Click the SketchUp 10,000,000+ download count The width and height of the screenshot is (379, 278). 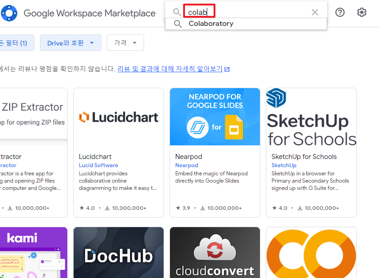pos(318,208)
